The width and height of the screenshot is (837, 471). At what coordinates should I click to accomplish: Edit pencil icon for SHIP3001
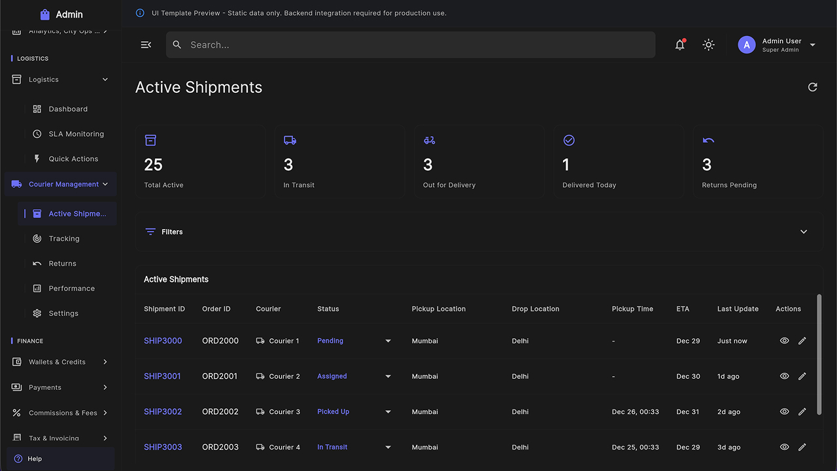(x=802, y=376)
